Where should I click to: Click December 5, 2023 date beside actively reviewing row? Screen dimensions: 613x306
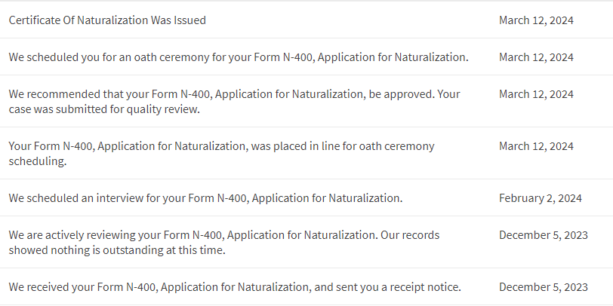[543, 235]
